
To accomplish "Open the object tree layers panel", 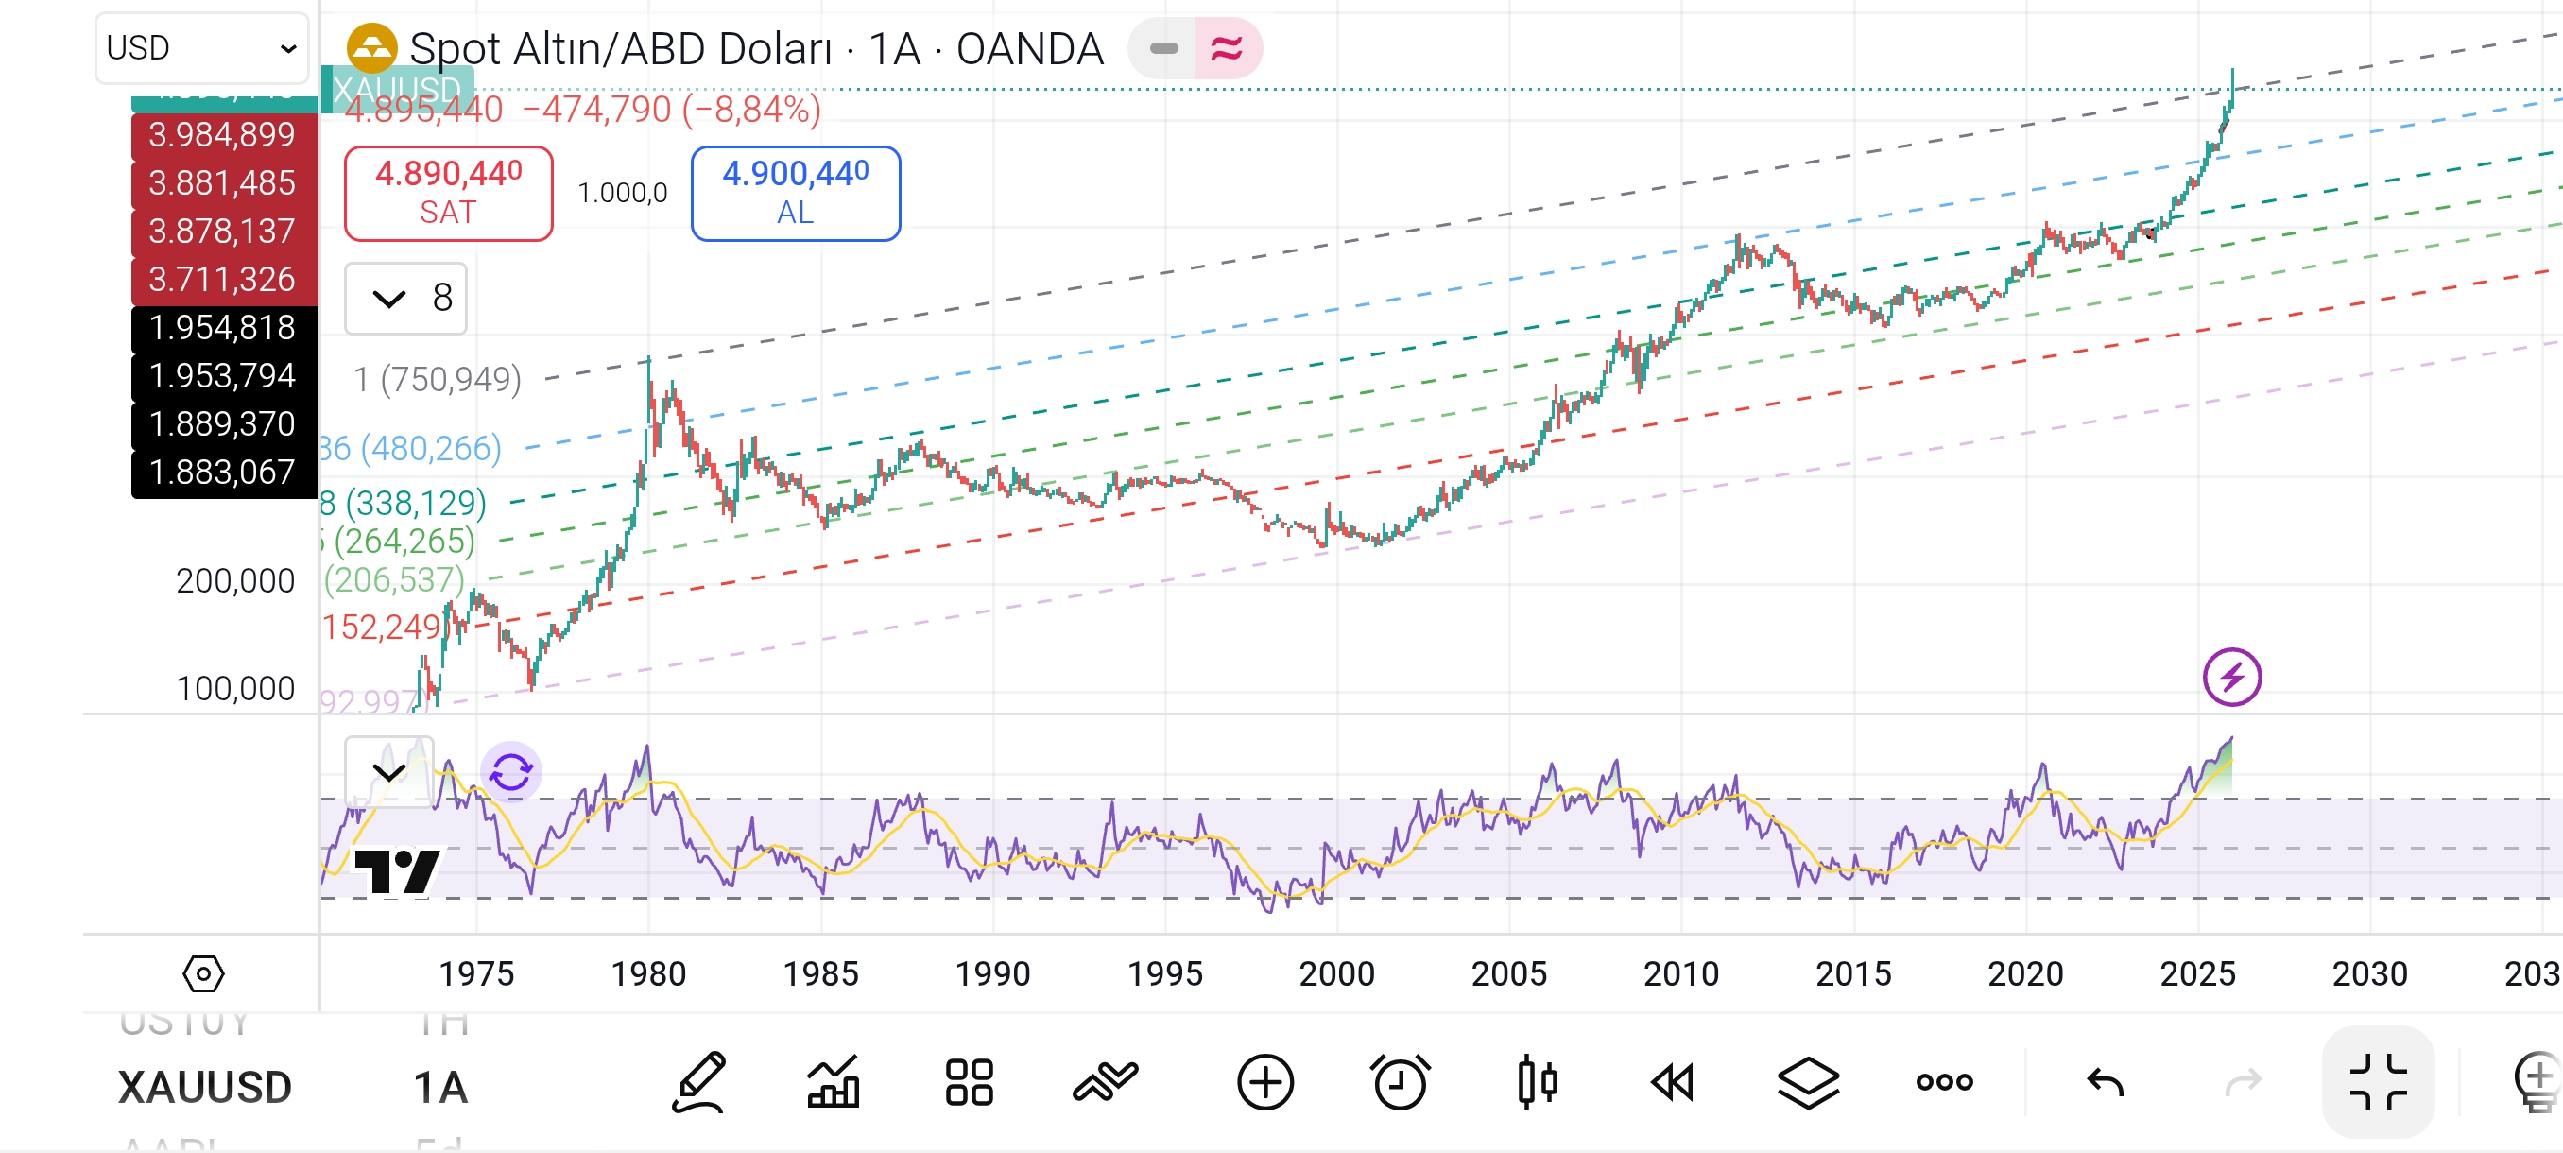I will (1808, 1082).
